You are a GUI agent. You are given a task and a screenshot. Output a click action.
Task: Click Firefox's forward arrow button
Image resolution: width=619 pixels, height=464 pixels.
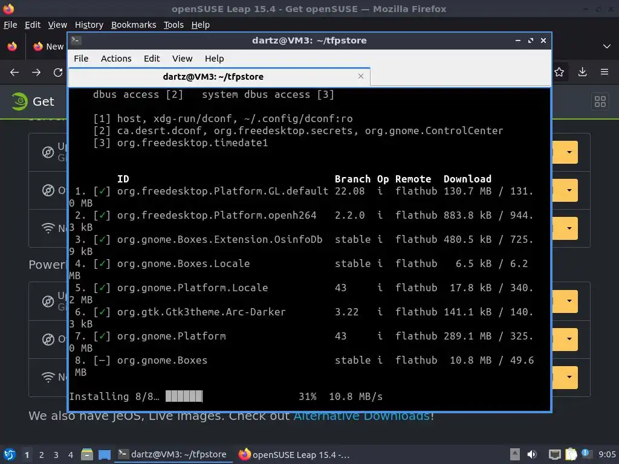(36, 72)
